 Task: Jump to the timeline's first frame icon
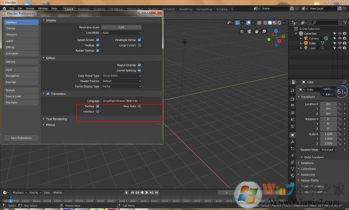click(x=132, y=193)
